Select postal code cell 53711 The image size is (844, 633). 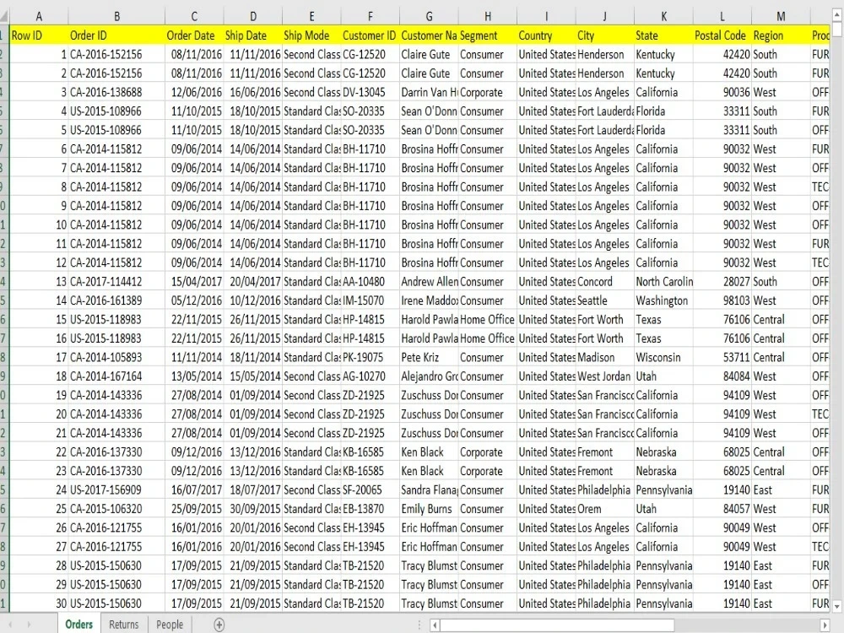(x=722, y=357)
